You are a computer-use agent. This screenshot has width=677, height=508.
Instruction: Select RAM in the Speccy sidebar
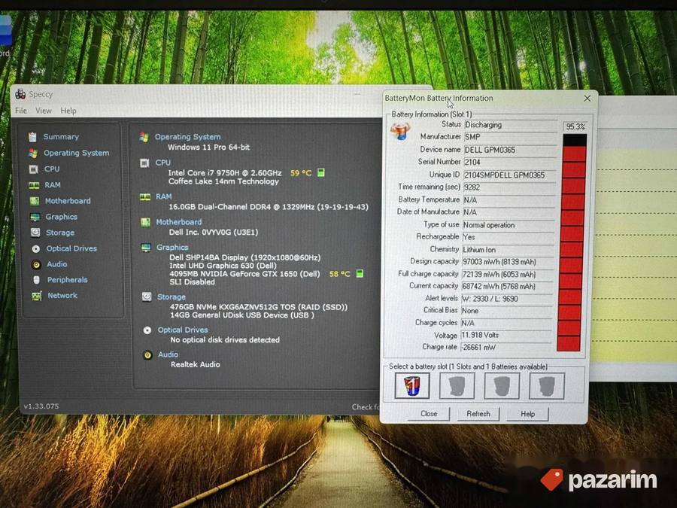(x=53, y=185)
